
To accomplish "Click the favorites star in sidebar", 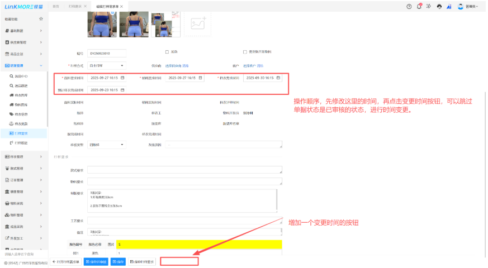I will [x=41, y=18].
